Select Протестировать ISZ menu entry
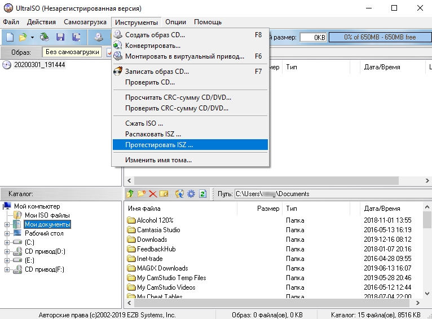Viewport: 432px width, 319px height. pos(158,145)
